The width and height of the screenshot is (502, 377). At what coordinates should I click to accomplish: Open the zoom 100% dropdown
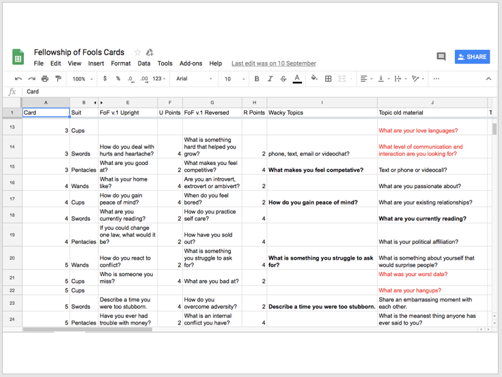coord(83,79)
